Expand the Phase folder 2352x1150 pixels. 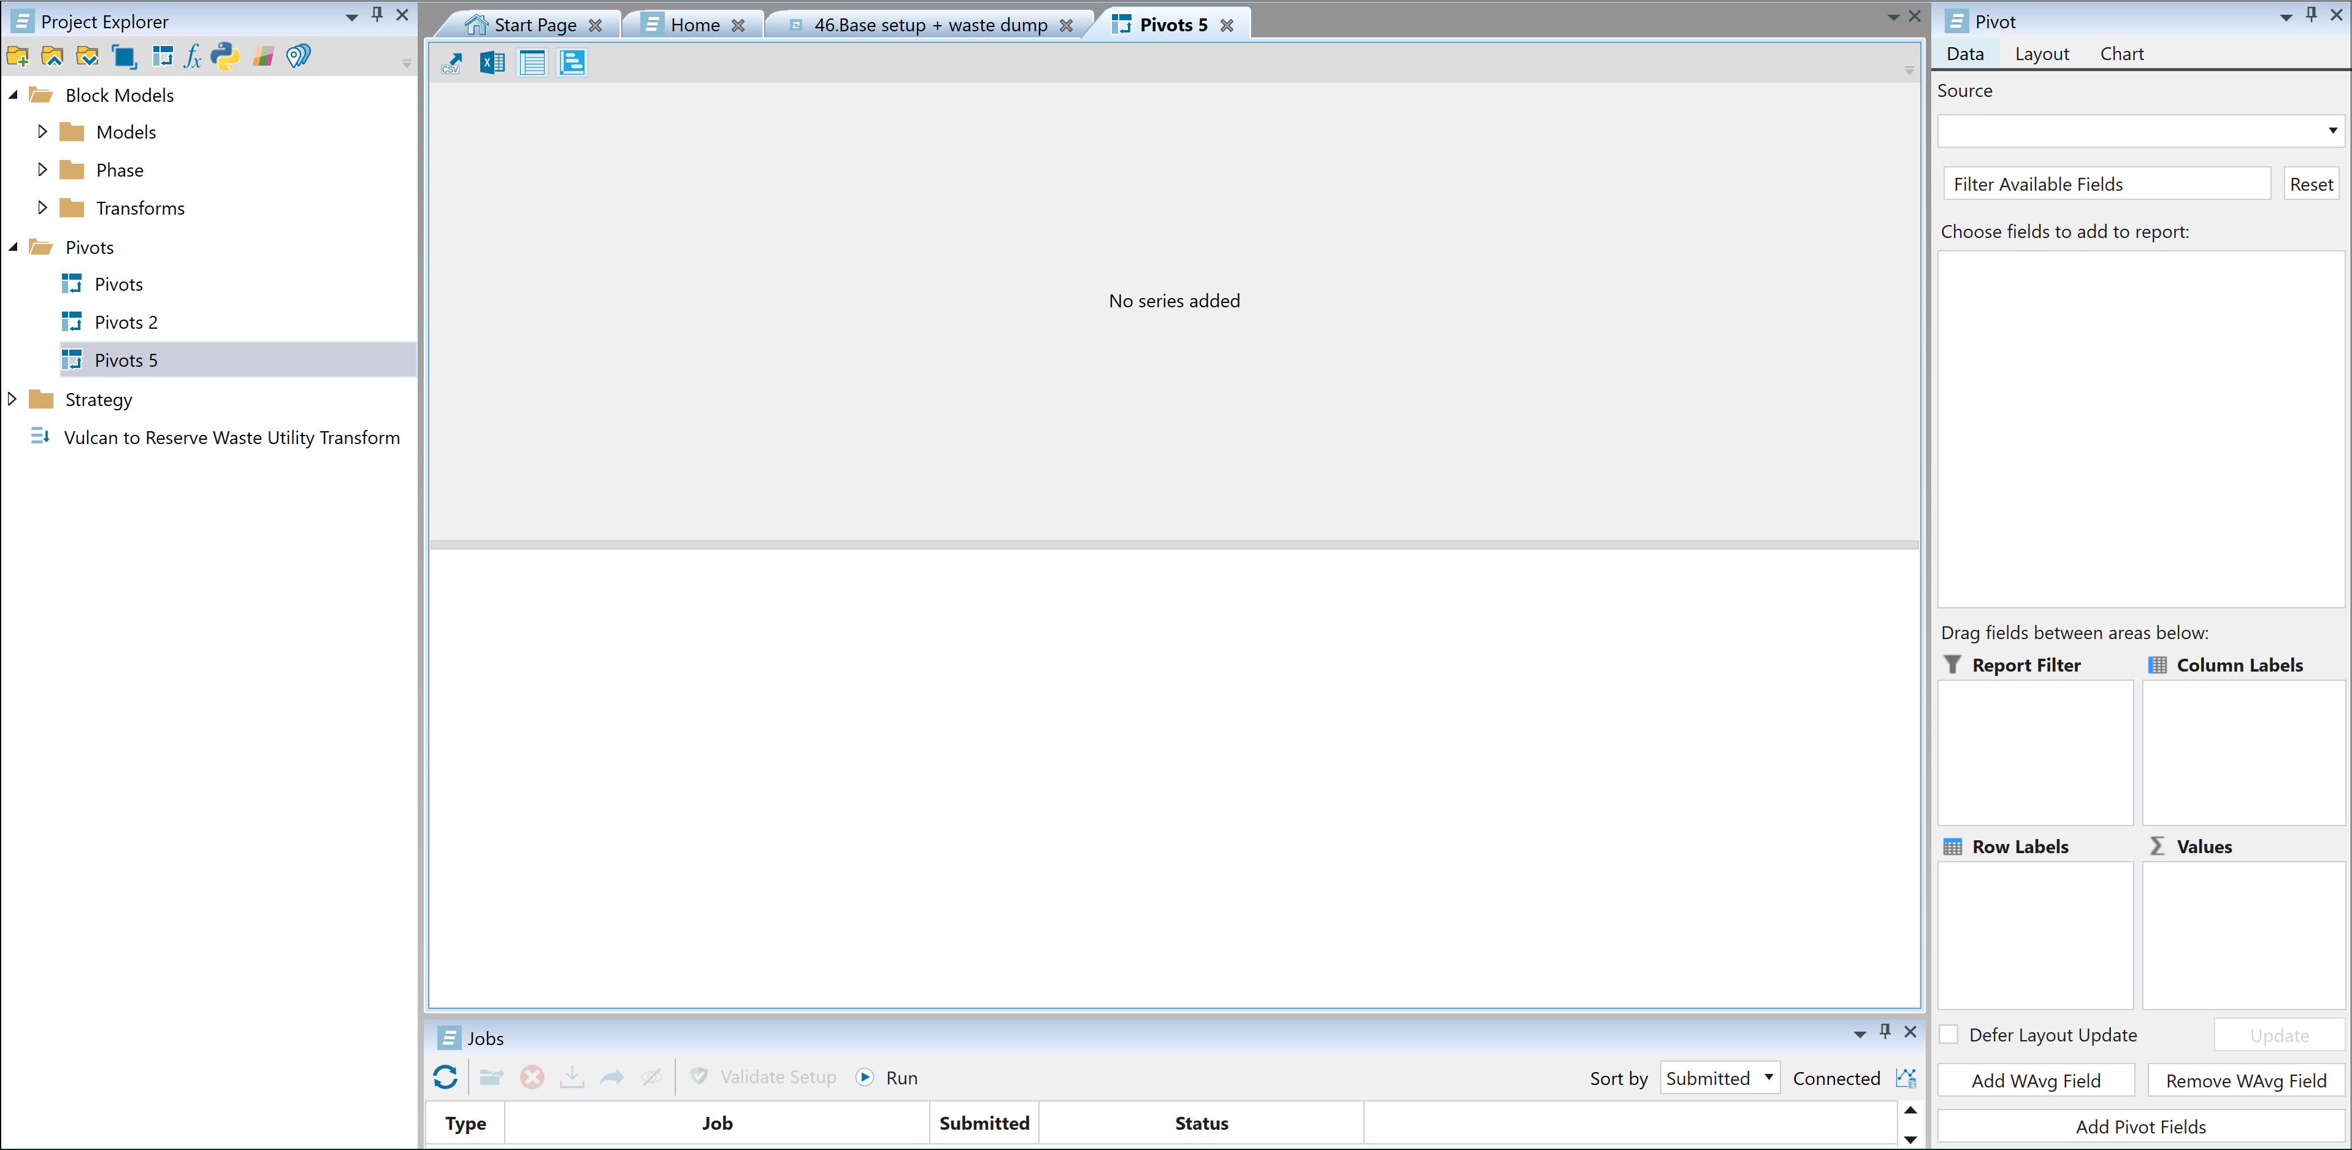42,170
